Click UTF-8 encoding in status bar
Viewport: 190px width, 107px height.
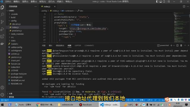[150, 100]
